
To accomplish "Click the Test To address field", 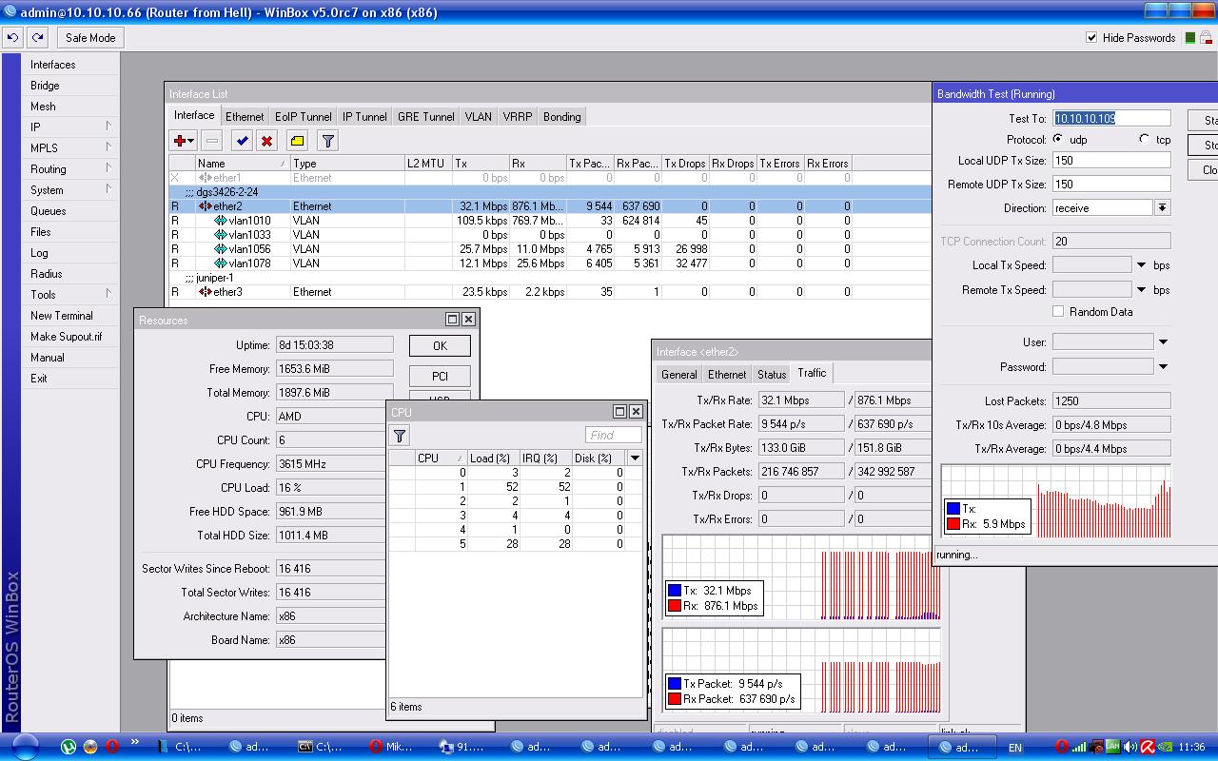I will coord(1111,119).
